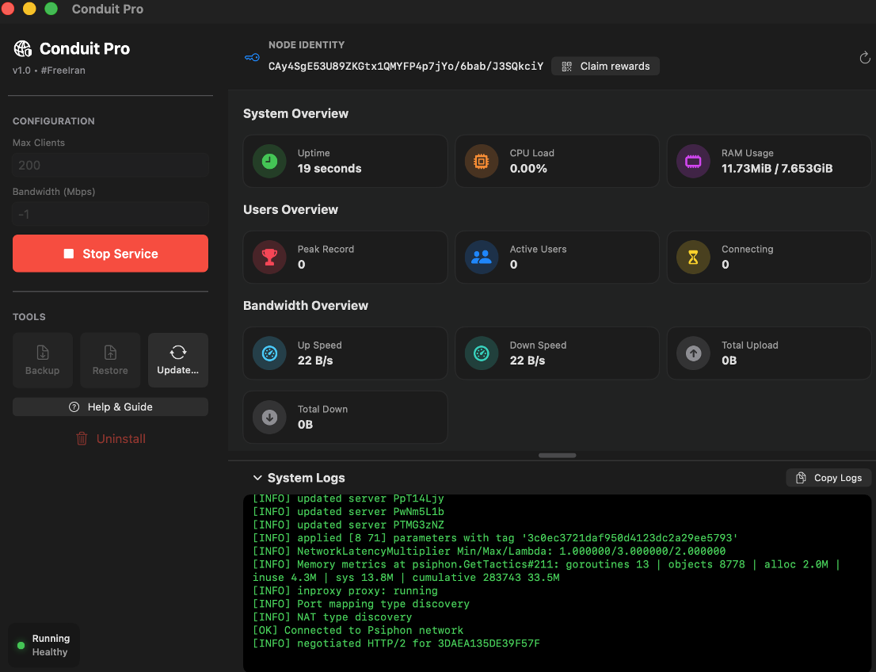The image size is (876, 672).
Task: Click the Up Speed gauge icon
Action: pos(269,353)
